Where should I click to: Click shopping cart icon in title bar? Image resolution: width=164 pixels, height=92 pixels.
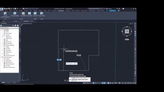117,9
